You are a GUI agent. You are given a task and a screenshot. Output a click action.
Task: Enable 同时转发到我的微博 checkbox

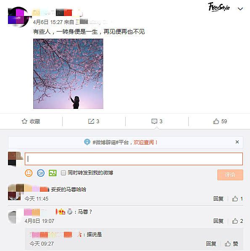click(63, 173)
